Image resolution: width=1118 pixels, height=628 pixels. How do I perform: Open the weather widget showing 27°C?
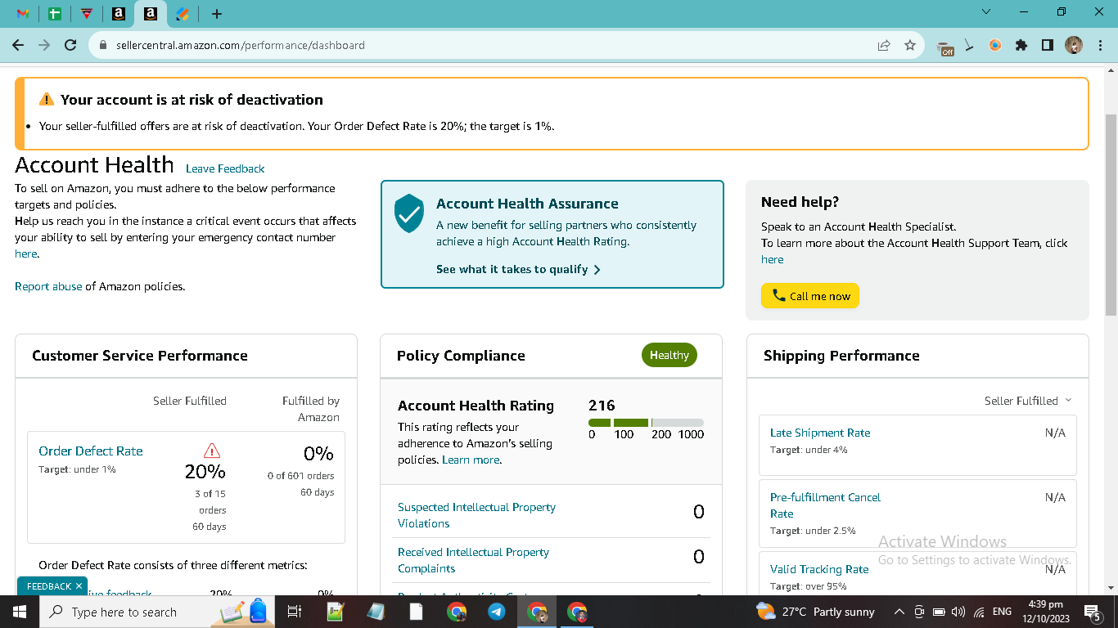(x=815, y=612)
